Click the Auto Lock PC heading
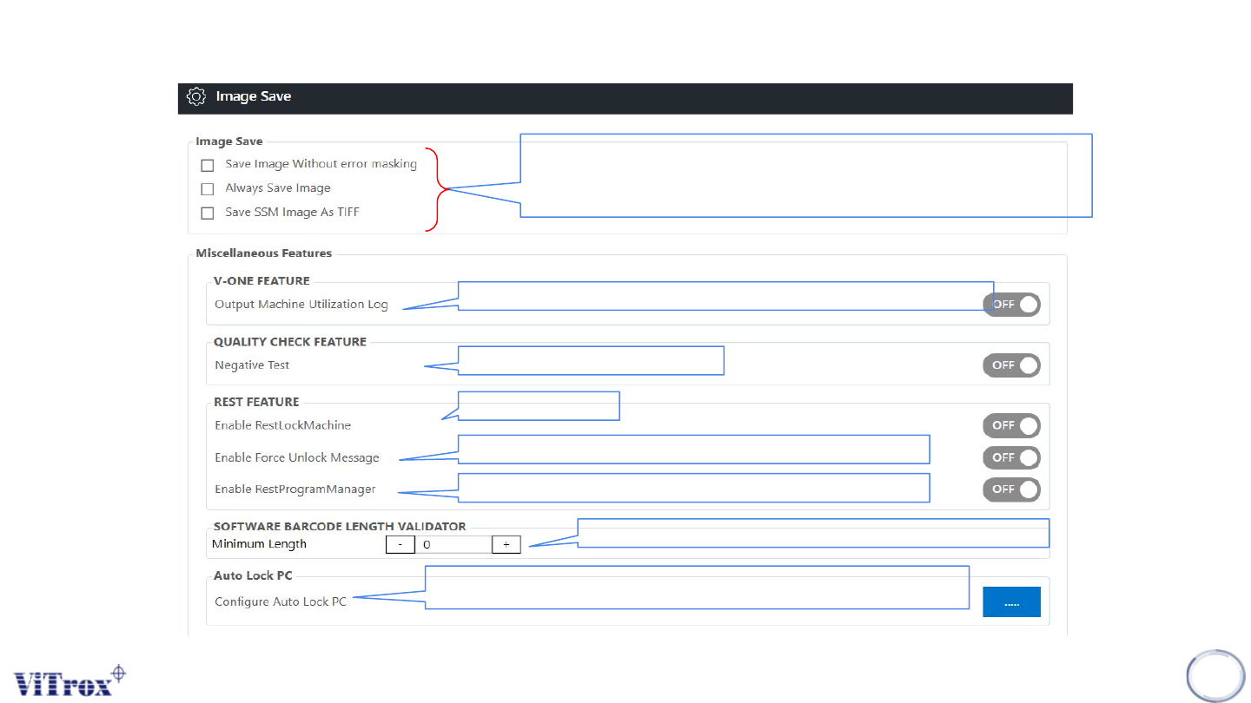 pyautogui.click(x=253, y=576)
